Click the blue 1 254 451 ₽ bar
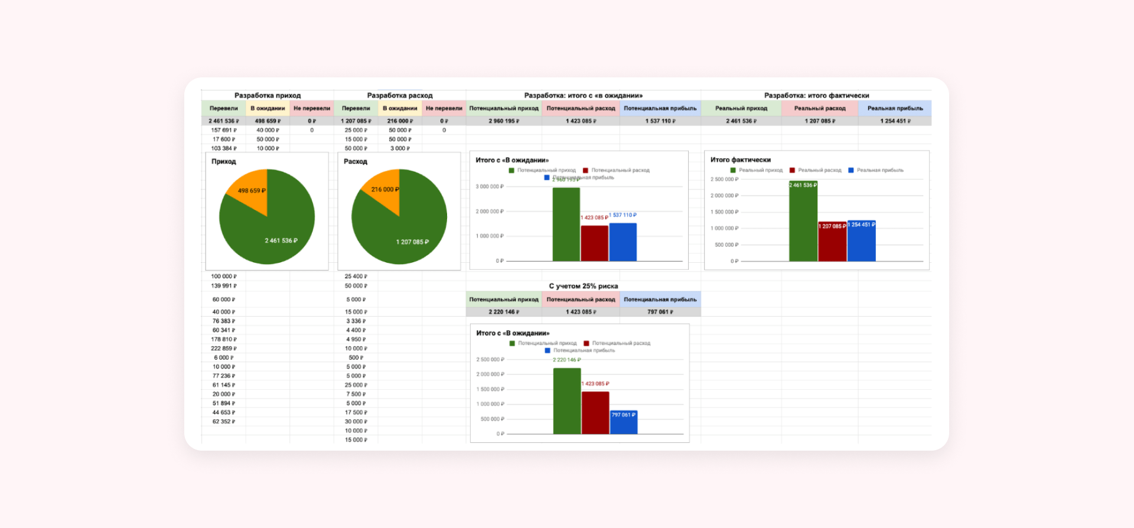Screen dimensions: 1134x528 pos(861,241)
